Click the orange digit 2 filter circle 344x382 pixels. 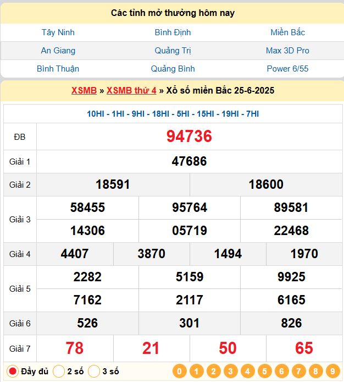click(214, 372)
